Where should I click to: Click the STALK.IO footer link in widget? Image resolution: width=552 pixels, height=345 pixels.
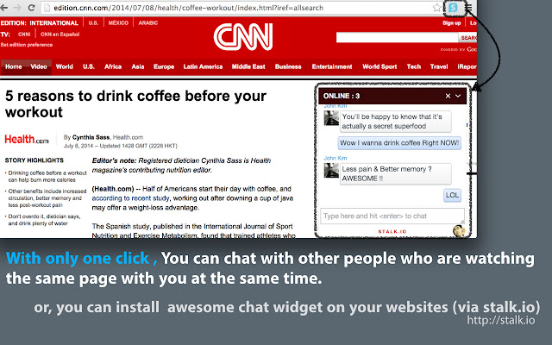coord(392,232)
